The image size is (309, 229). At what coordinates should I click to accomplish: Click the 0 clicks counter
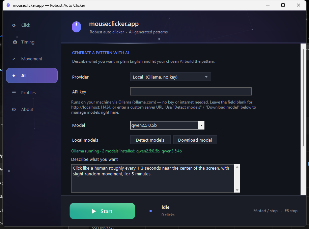168,215
